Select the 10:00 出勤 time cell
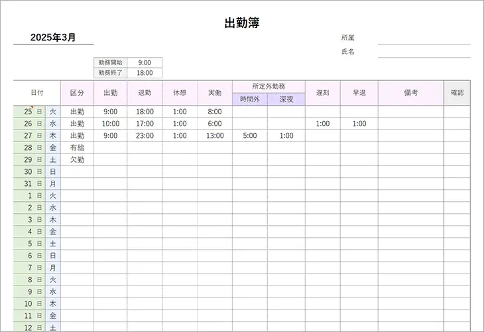Viewport: 484px width, 332px height. [x=111, y=124]
